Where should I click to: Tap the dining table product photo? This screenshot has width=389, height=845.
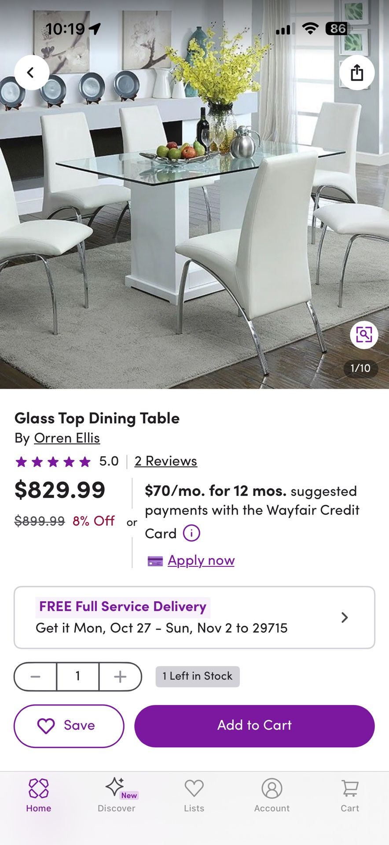194,220
